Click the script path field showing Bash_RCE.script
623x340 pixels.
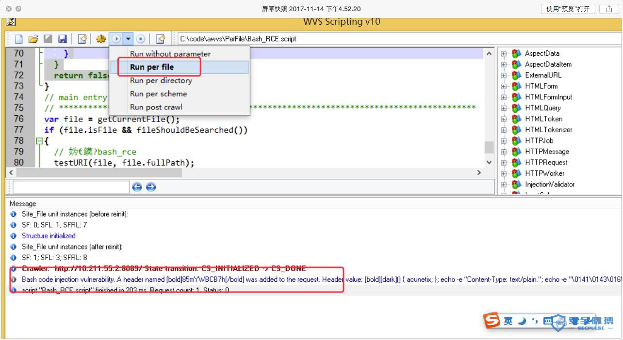point(398,39)
